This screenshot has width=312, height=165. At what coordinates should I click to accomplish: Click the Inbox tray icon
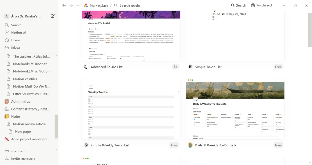click(x=7, y=48)
